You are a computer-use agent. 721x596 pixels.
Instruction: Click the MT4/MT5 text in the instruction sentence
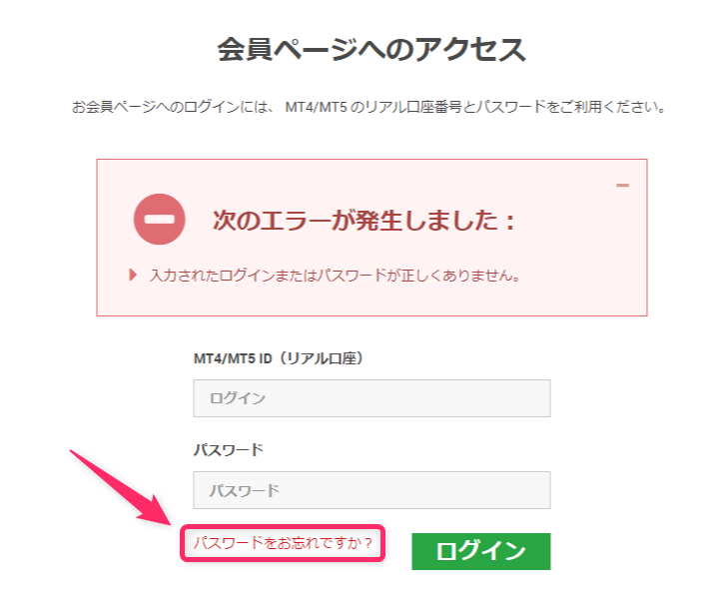pyautogui.click(x=316, y=107)
